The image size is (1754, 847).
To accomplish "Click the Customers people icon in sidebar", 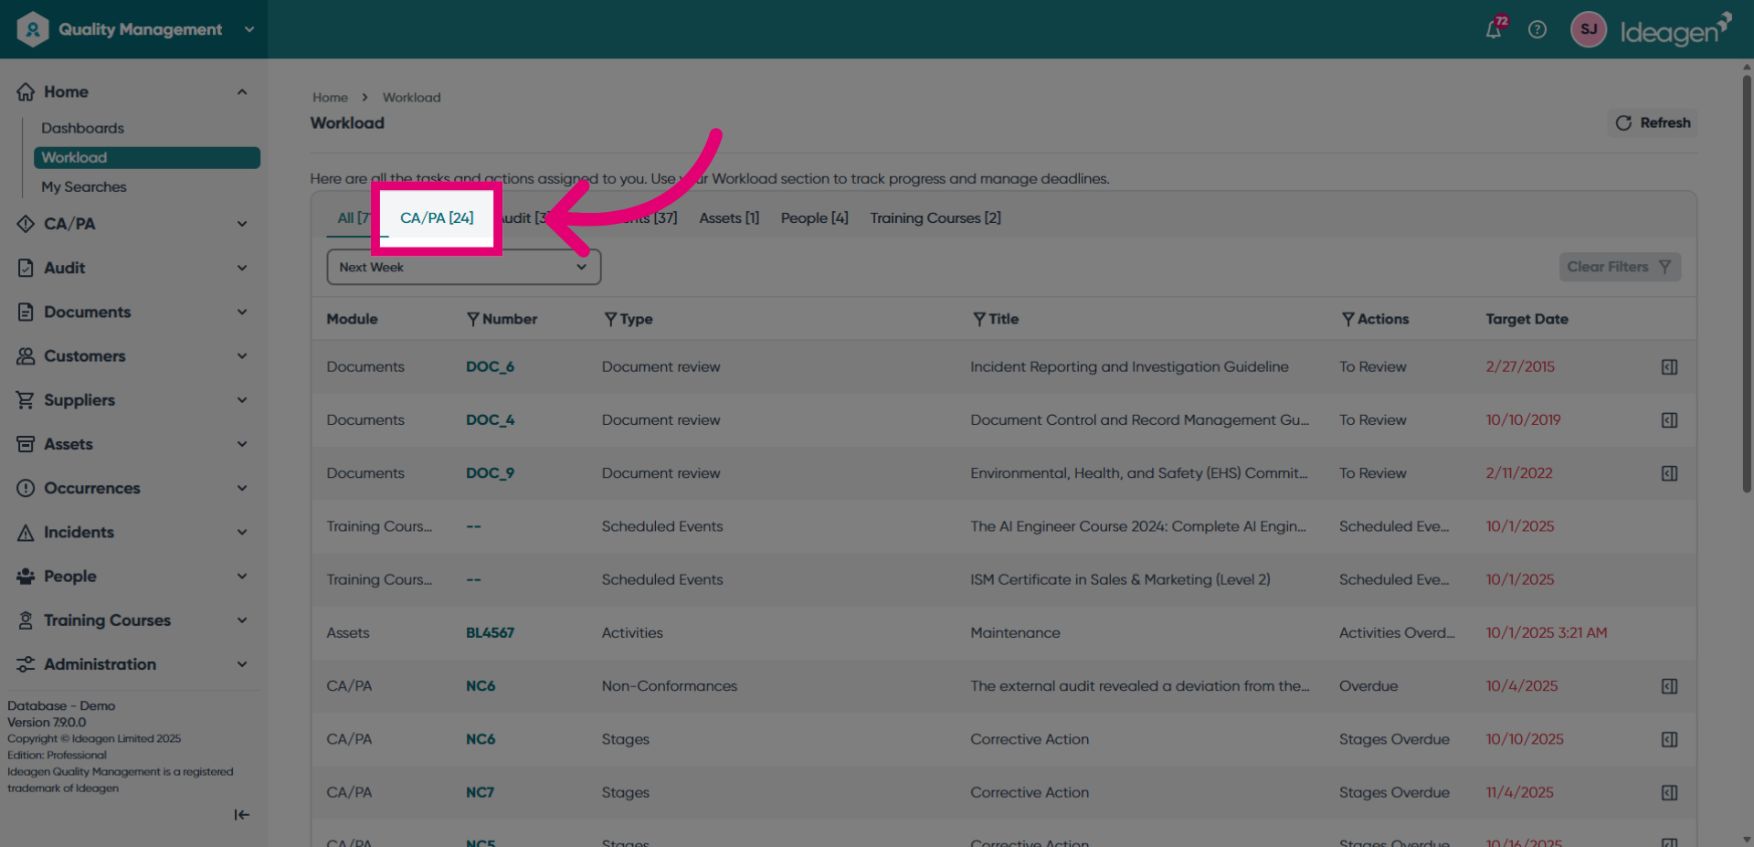I will (26, 356).
